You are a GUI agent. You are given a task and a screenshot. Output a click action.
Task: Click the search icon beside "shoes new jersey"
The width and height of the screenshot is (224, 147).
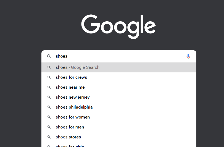point(49,97)
